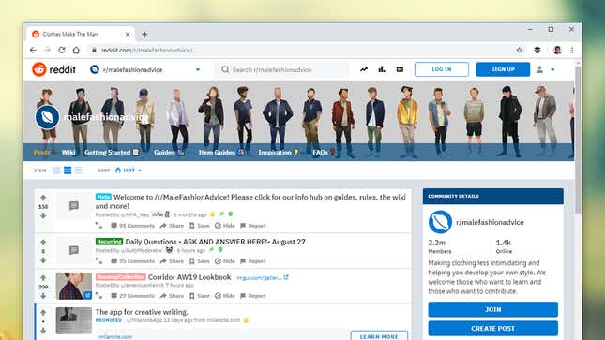The image size is (605, 340).
Task: Click the Reddit logo home icon
Action: [x=39, y=69]
